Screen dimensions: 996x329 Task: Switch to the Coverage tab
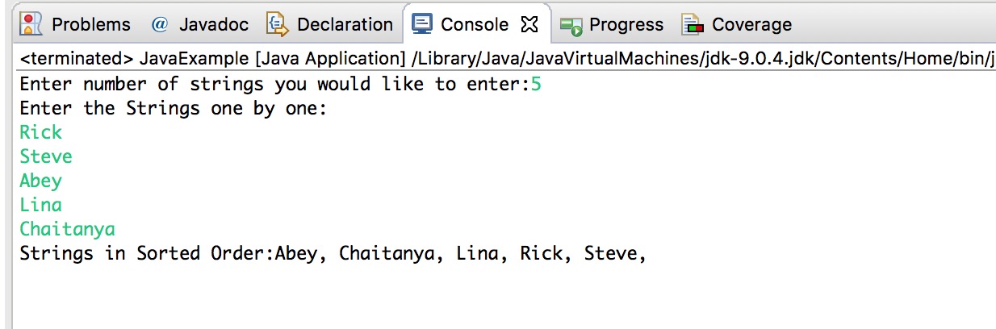coord(738,24)
